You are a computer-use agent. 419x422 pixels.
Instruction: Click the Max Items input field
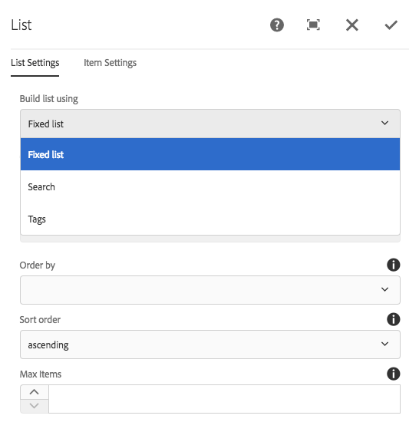[224, 399]
